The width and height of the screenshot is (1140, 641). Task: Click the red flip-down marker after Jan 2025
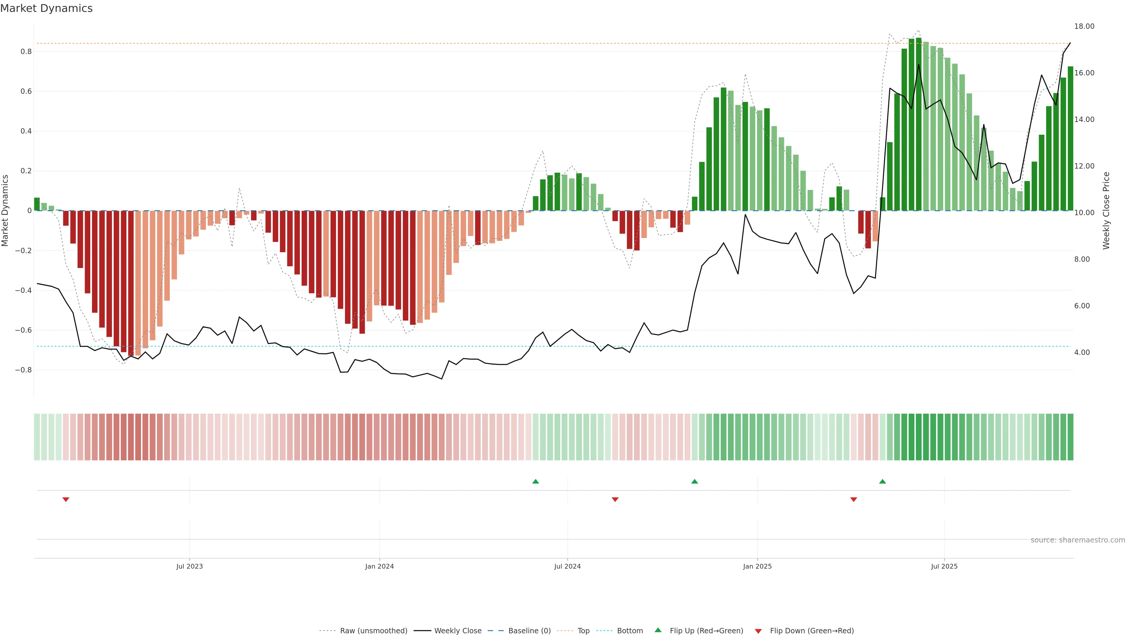854,499
